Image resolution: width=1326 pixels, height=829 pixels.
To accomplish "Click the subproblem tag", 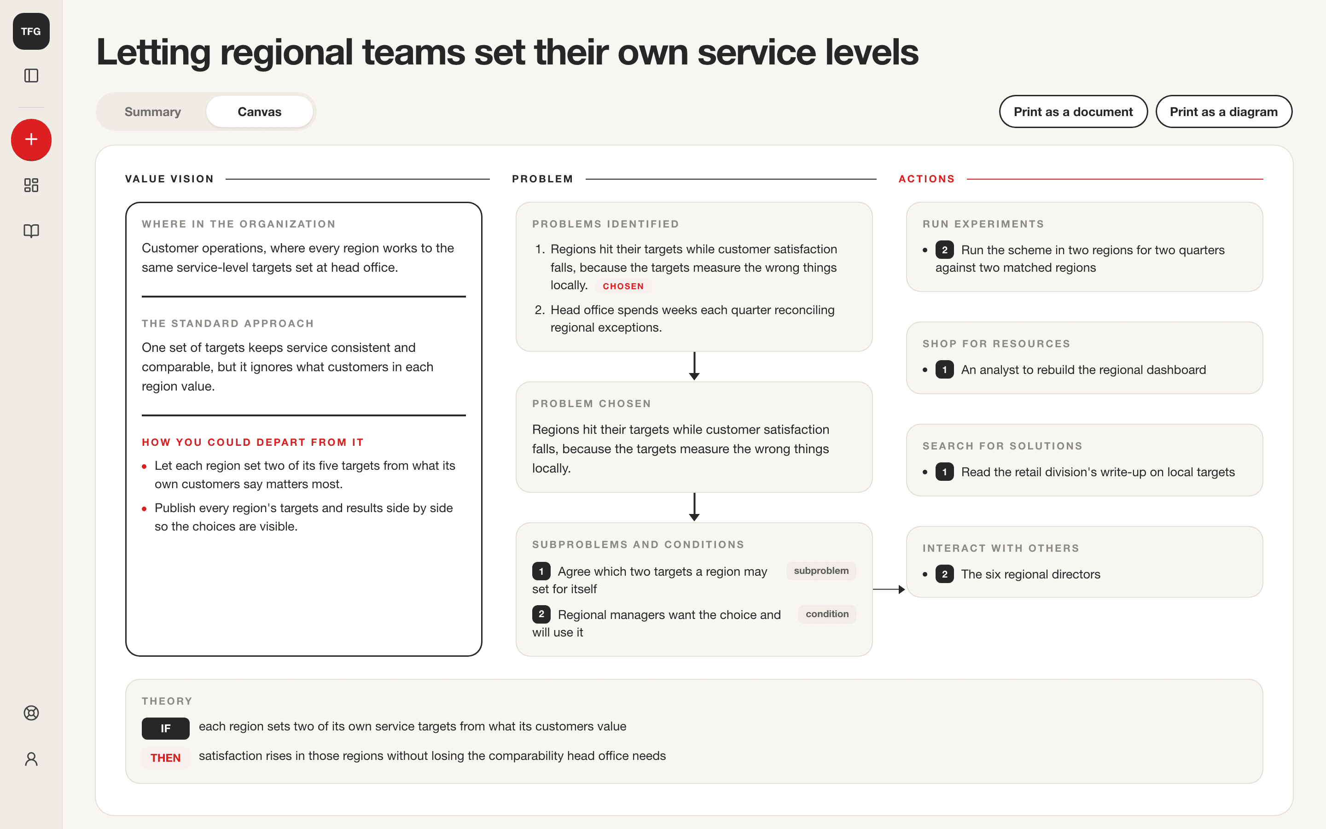I will (x=821, y=571).
